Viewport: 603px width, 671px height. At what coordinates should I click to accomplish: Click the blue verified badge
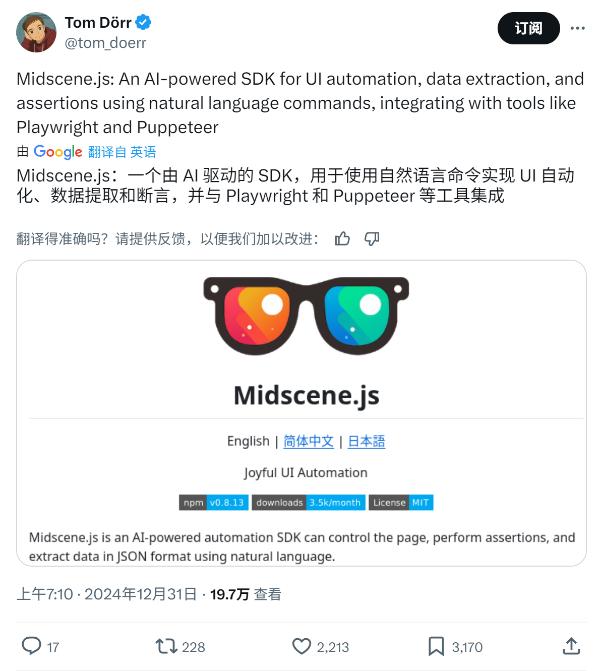coord(143,23)
